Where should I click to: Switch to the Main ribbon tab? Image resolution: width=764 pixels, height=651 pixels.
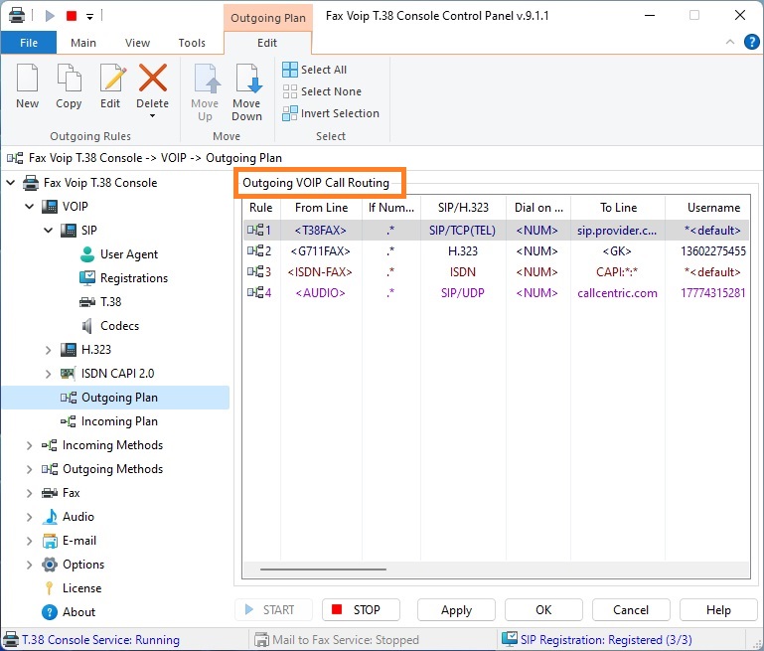click(x=83, y=43)
